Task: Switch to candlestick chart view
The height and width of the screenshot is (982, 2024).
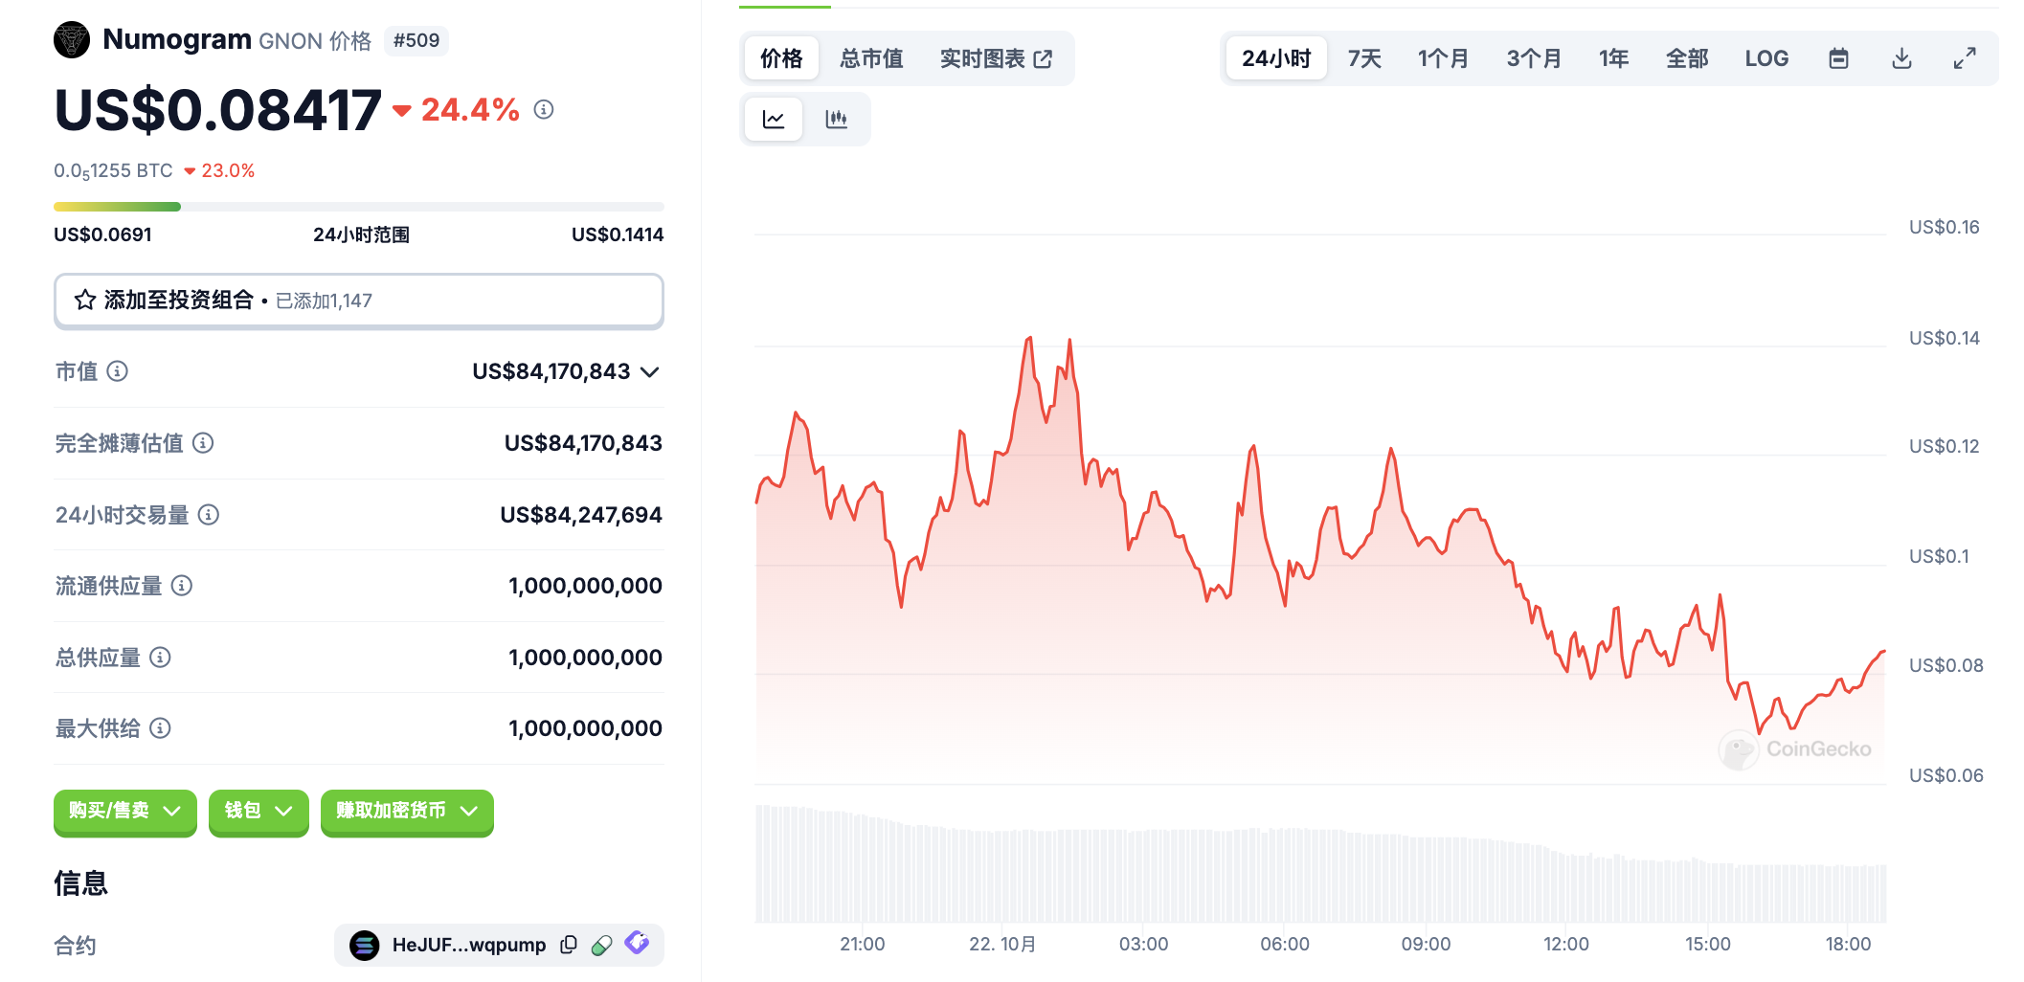Action: (x=836, y=119)
